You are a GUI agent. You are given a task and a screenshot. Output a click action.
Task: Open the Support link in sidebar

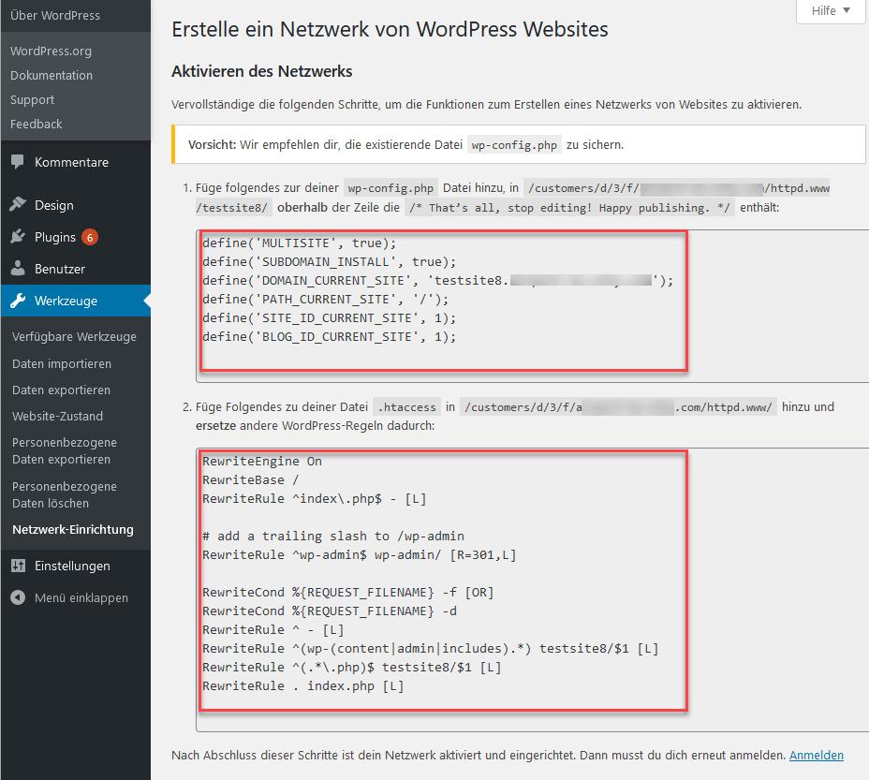[32, 100]
